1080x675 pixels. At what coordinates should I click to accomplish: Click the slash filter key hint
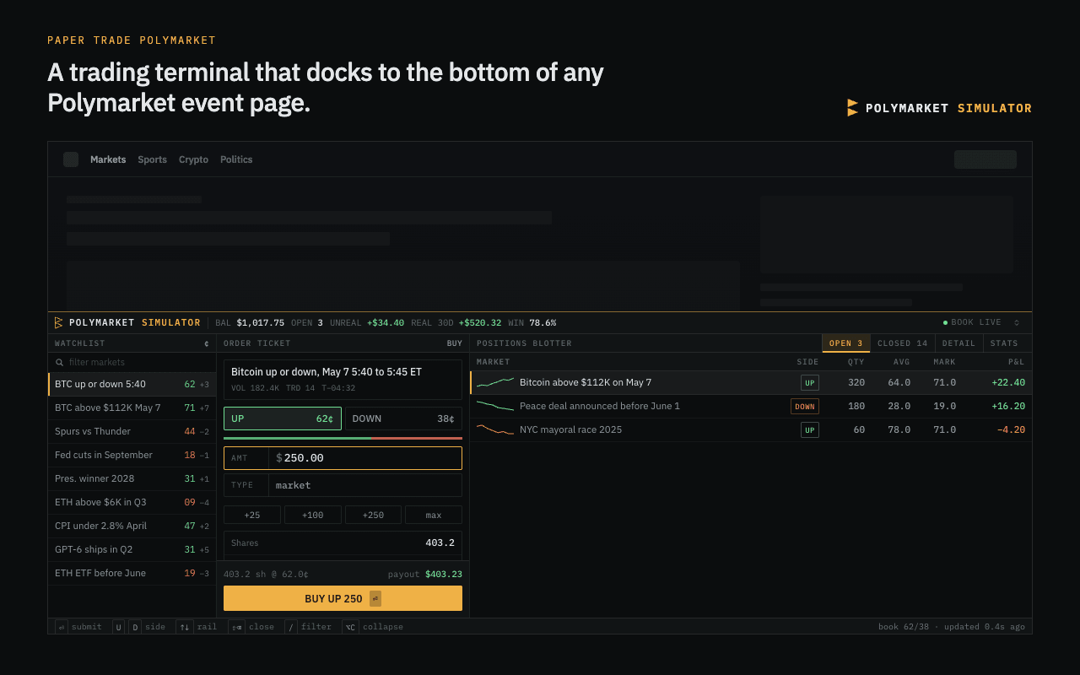(x=291, y=627)
